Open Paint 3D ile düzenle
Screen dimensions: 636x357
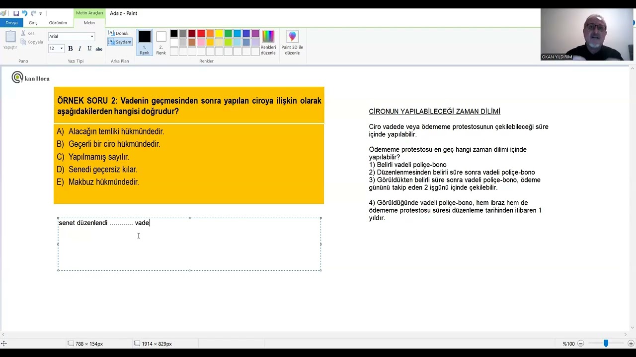292,43
